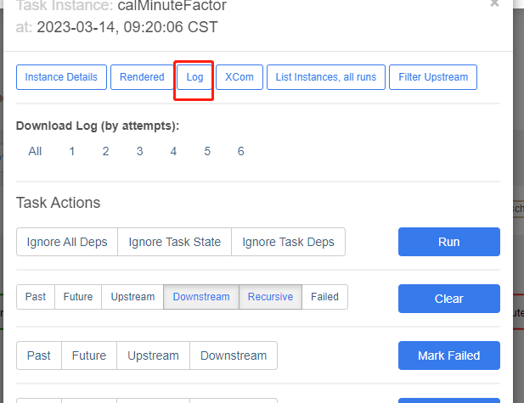Toggle the Recursive option off

(270, 297)
